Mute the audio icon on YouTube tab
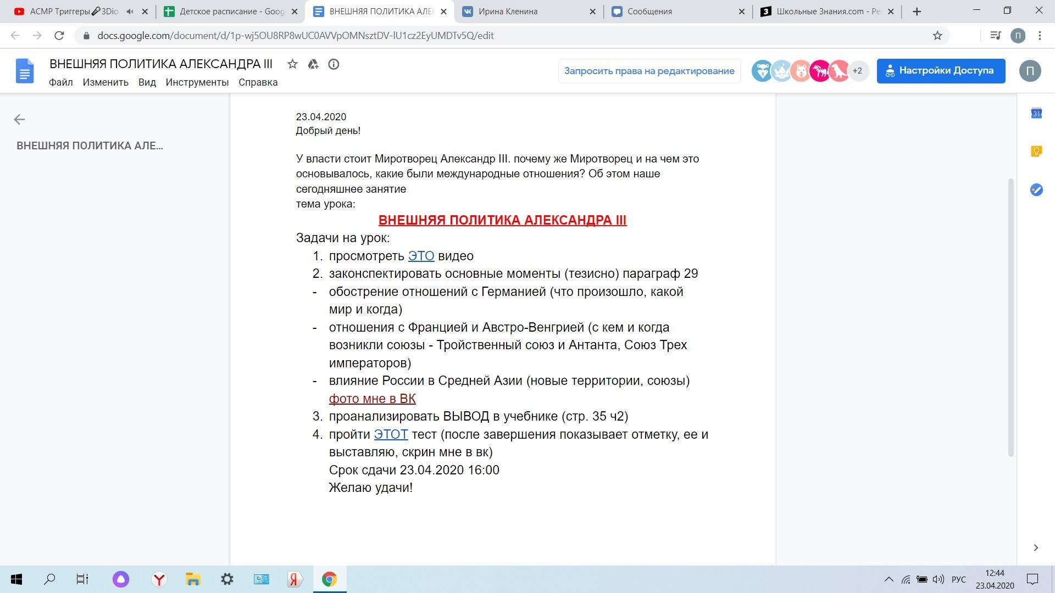 pos(130,11)
